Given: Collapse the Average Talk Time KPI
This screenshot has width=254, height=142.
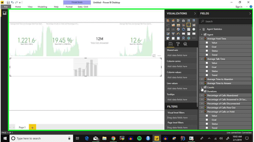Looking at the screenshot, I should pyautogui.click(x=202, y=59).
